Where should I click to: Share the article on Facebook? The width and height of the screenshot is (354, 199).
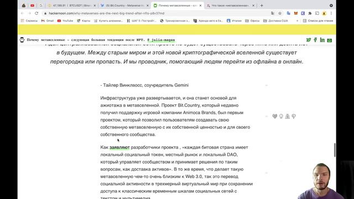tap(315, 40)
